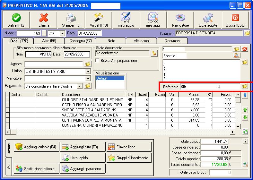Screen dimensions: 253x180
Task: Open the Venditore dropdown
Action: pos(88,79)
